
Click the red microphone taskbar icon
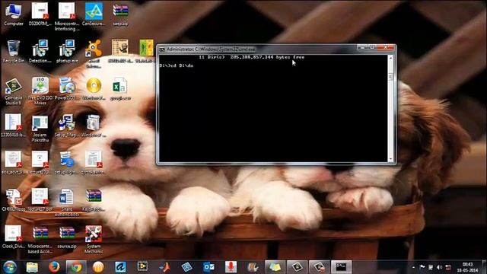(231, 267)
